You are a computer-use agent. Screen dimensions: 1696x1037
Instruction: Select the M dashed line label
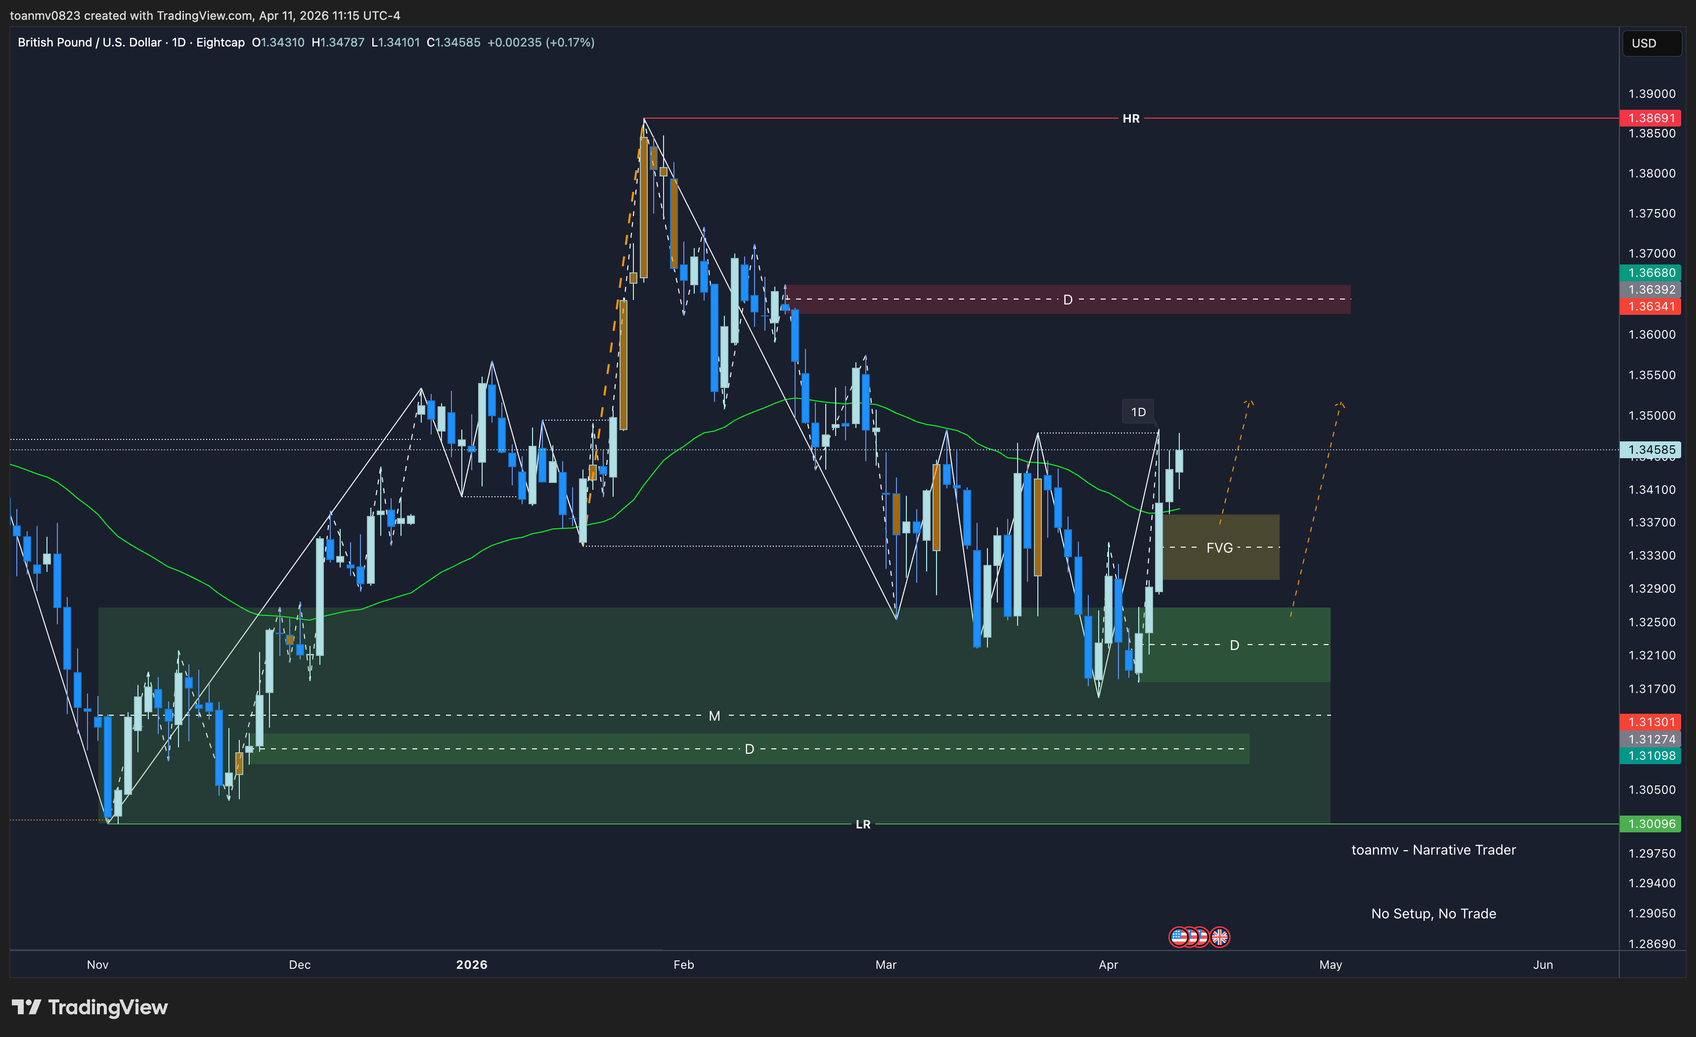714,716
